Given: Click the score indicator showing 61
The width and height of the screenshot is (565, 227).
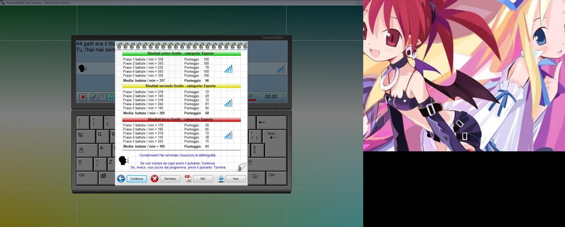Looking at the screenshot, I should click(252, 97).
